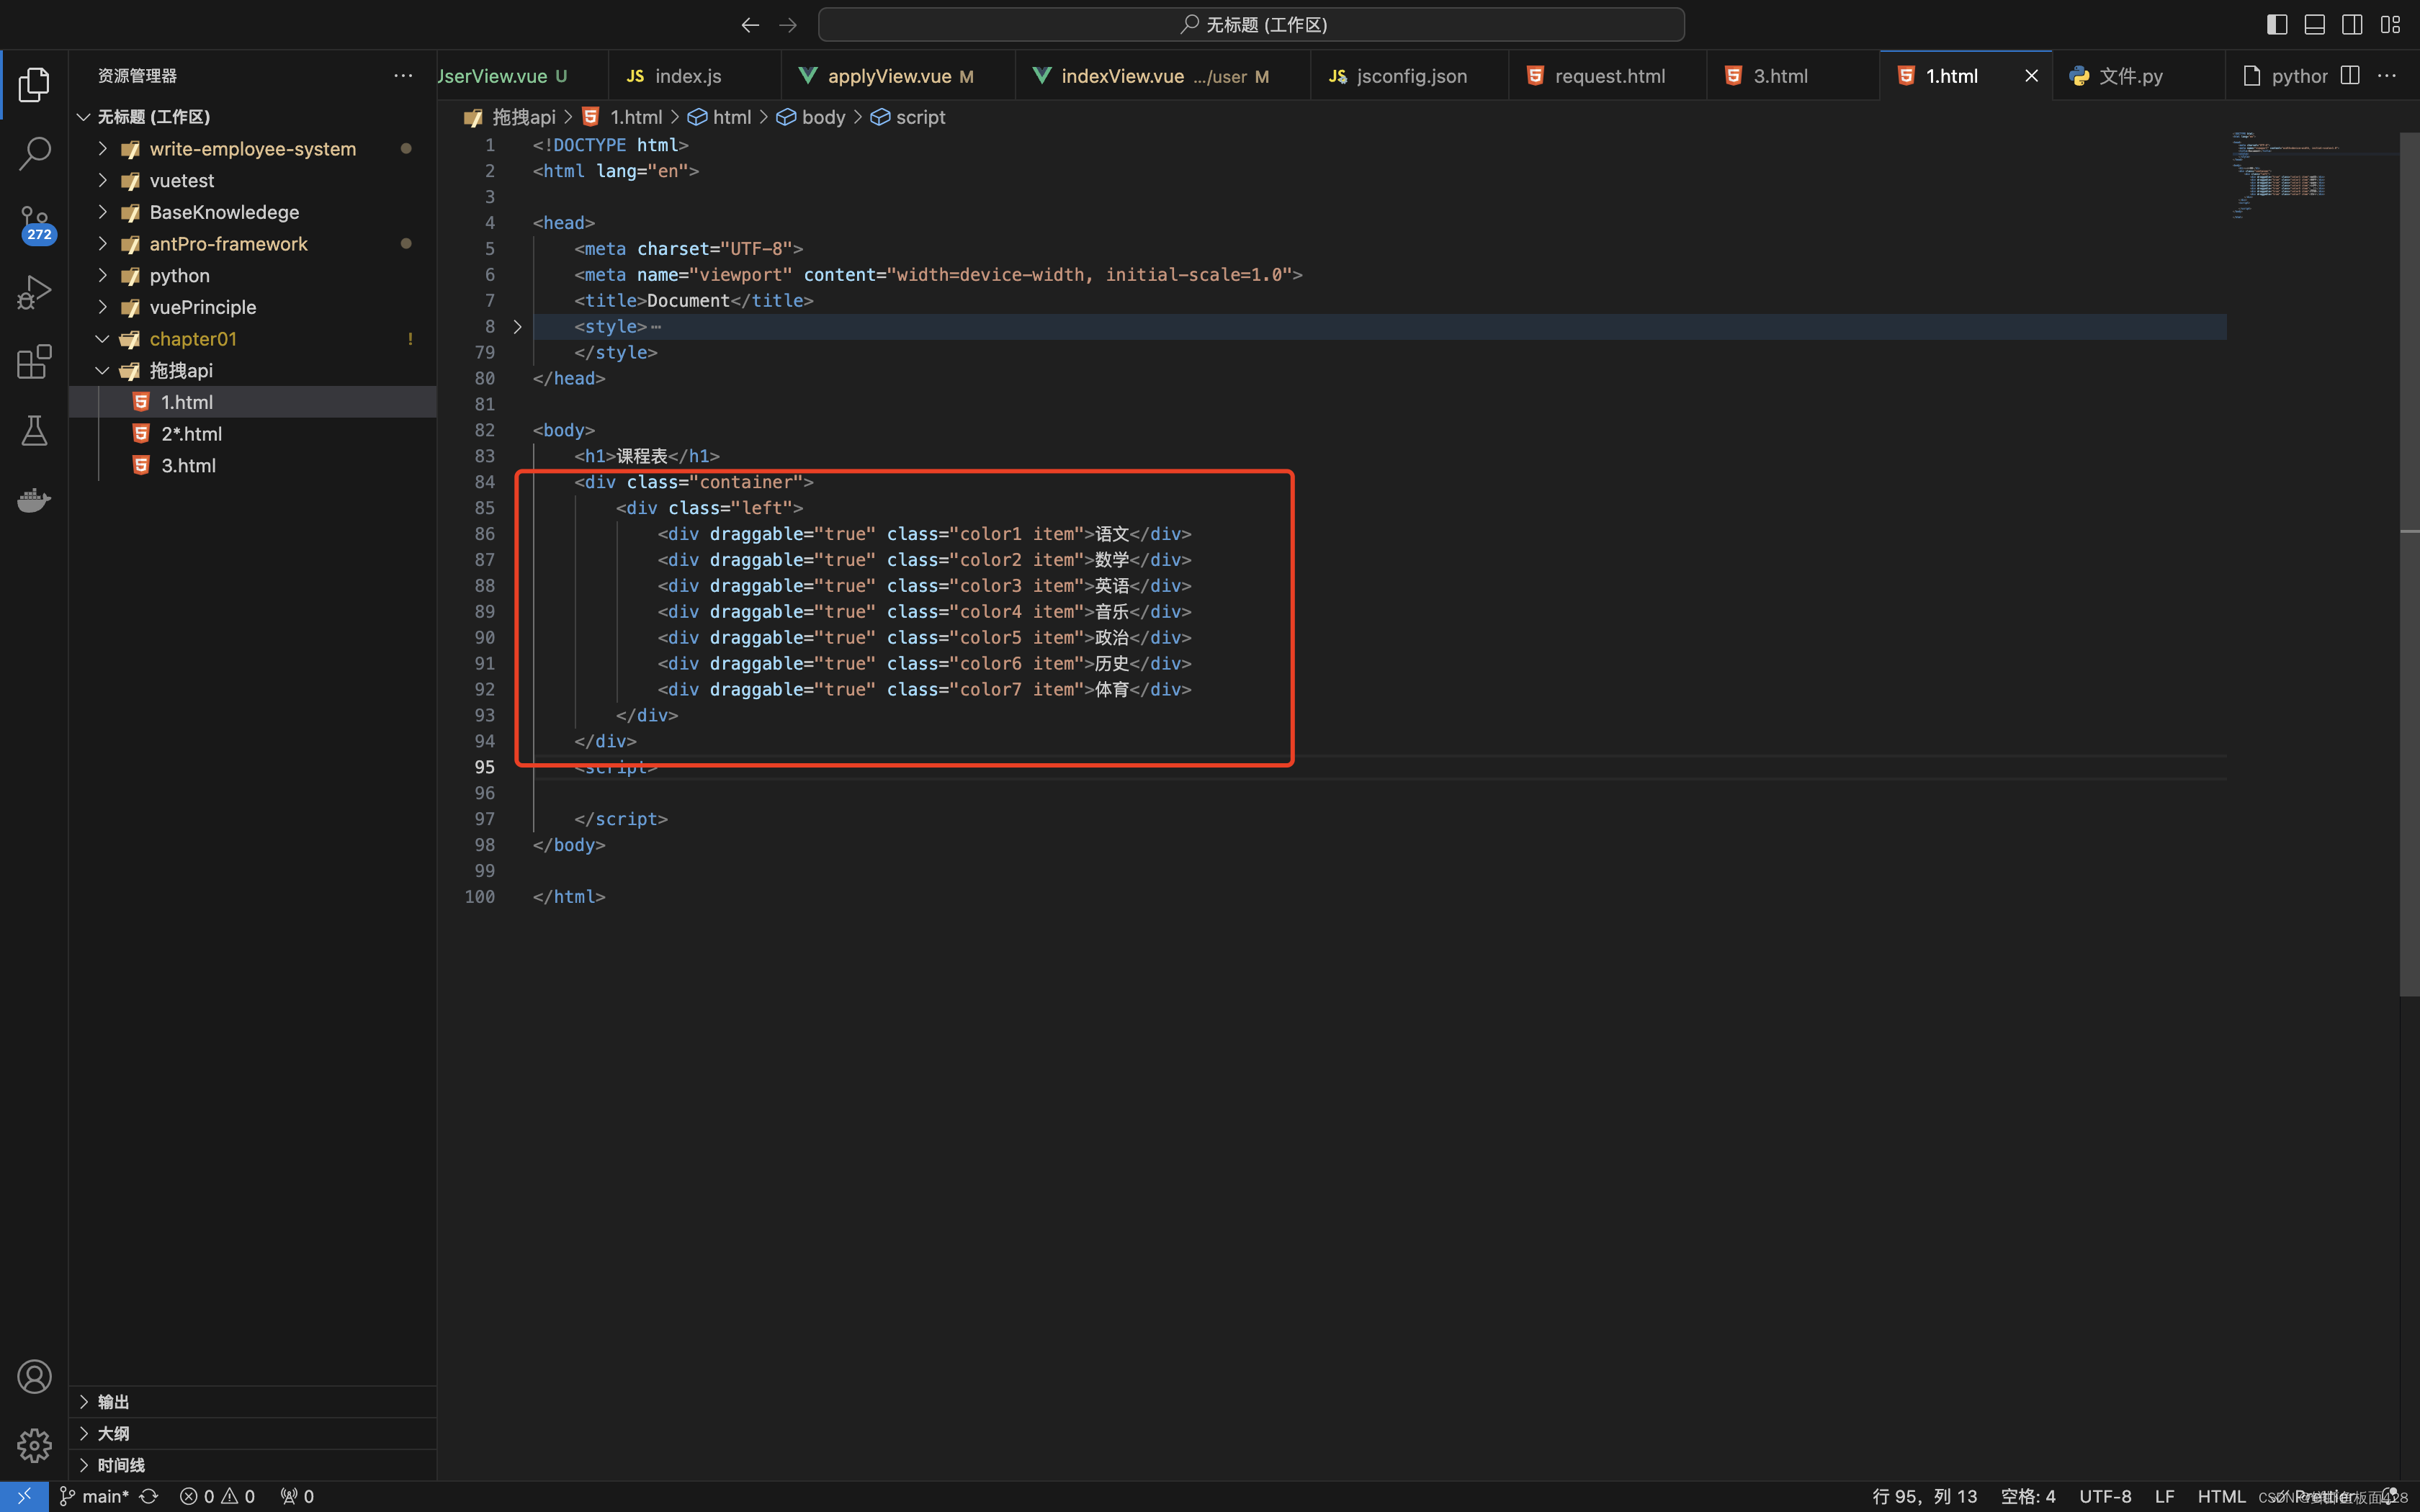Screen dimensions: 2420x1512
Task: Click the remote window status icon
Action: click(x=24, y=1496)
